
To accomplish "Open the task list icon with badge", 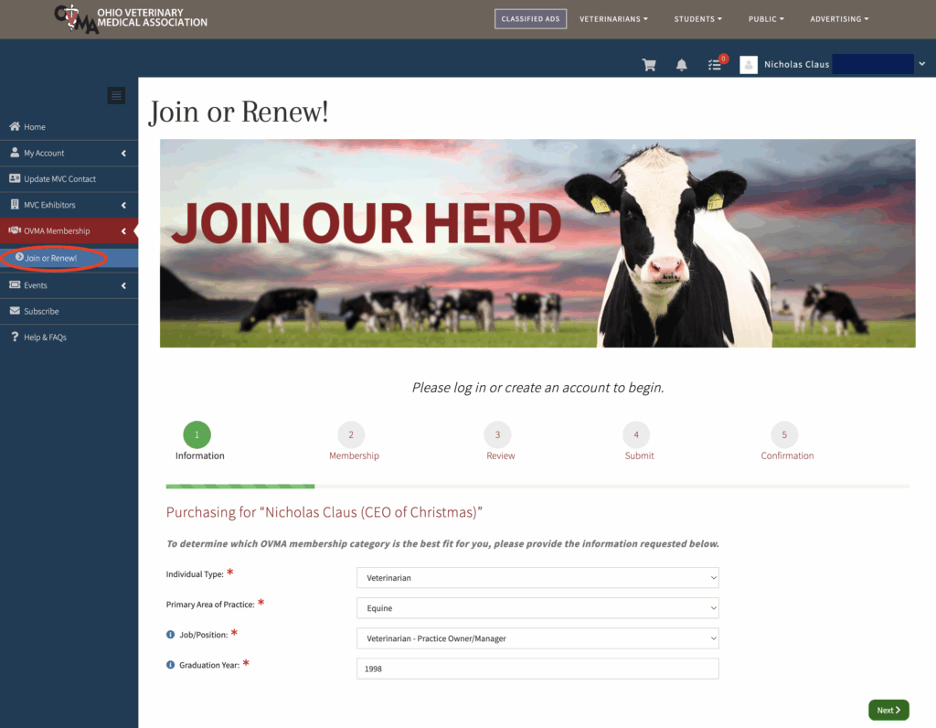I will pyautogui.click(x=715, y=65).
